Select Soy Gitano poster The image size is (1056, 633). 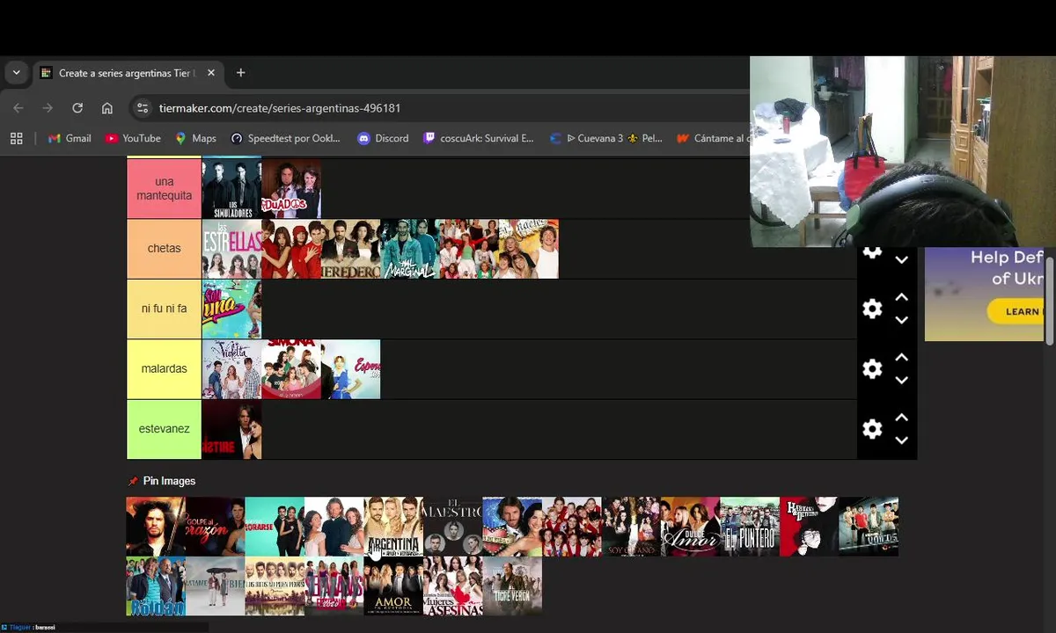click(631, 527)
